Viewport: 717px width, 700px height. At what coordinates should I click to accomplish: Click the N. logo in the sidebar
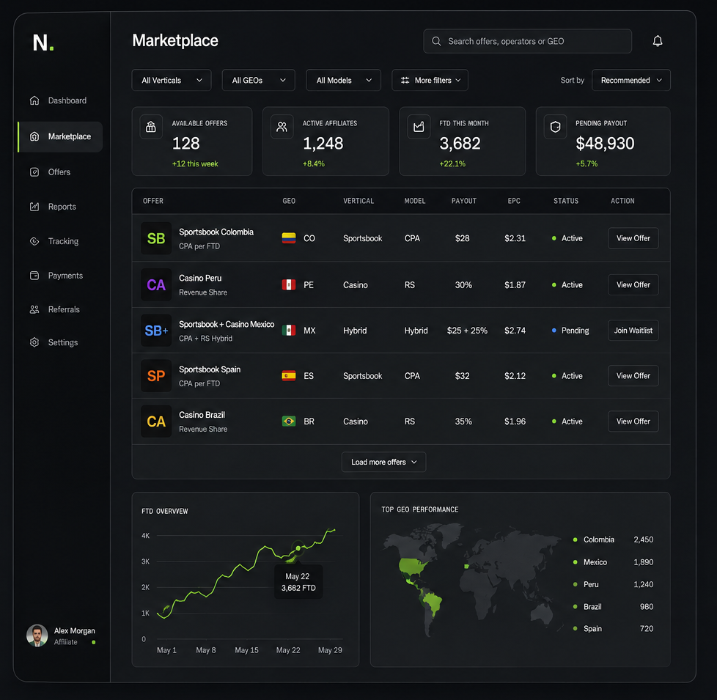pyautogui.click(x=43, y=43)
